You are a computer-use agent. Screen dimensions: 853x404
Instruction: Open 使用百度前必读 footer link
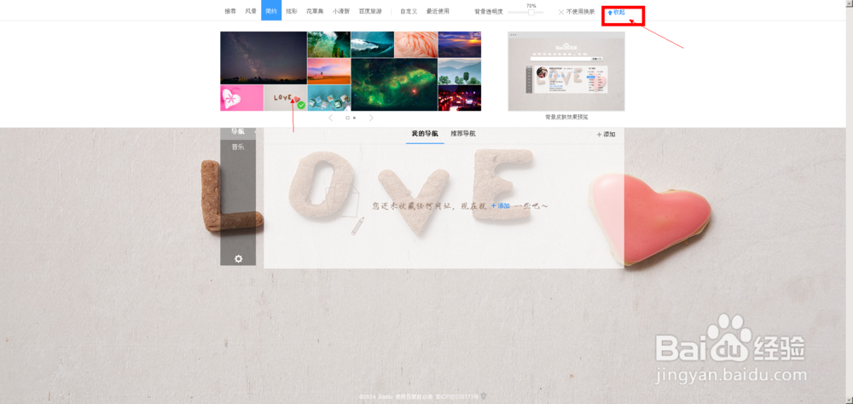pos(415,397)
